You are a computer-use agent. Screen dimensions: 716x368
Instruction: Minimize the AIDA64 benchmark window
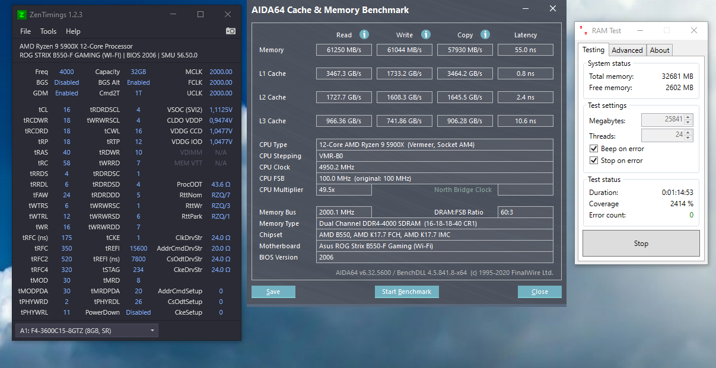click(526, 9)
